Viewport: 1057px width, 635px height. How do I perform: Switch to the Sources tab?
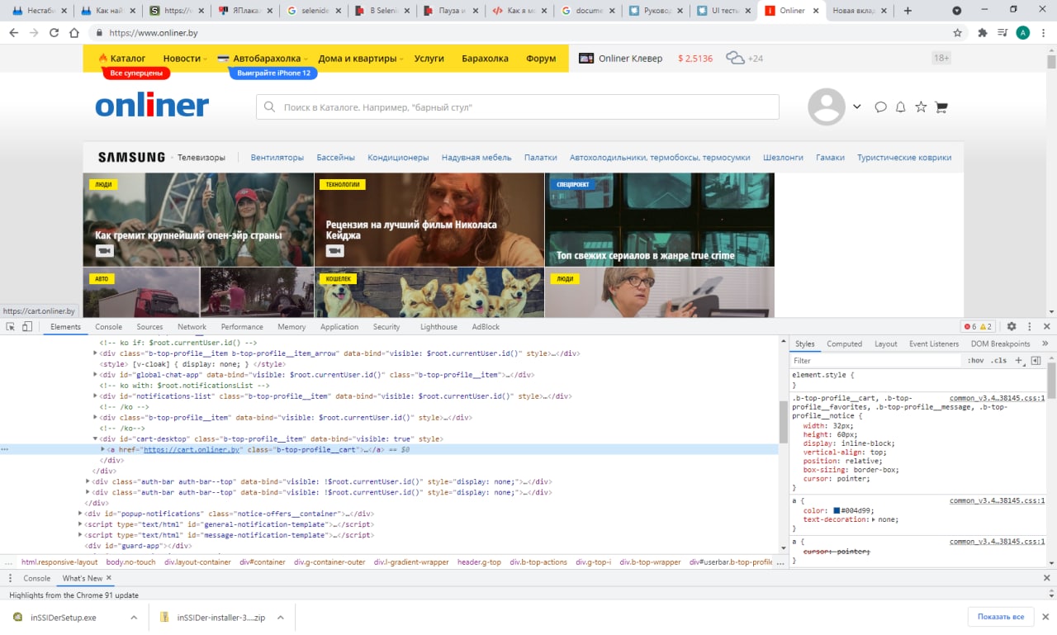pos(149,327)
